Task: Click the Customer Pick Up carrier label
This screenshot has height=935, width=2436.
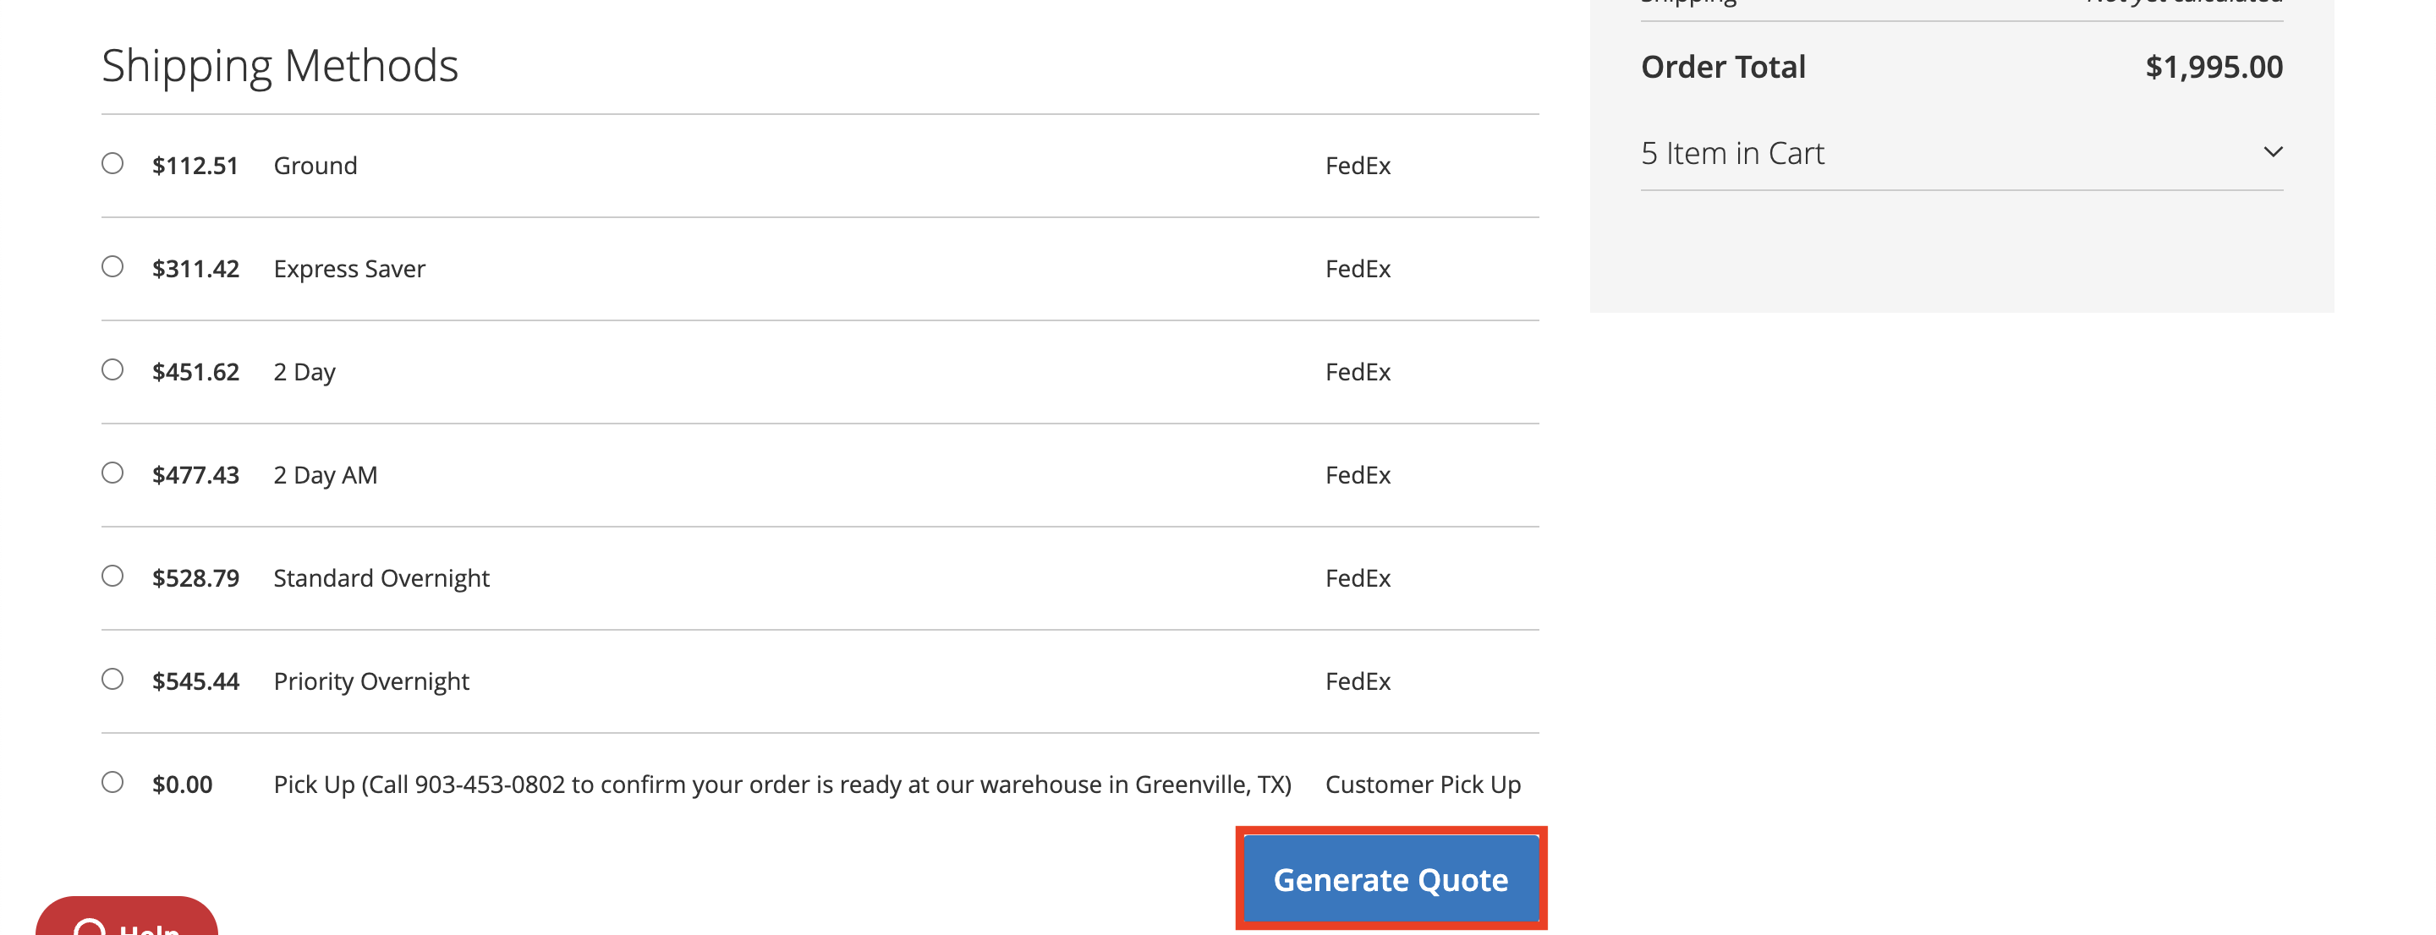Action: (1422, 784)
